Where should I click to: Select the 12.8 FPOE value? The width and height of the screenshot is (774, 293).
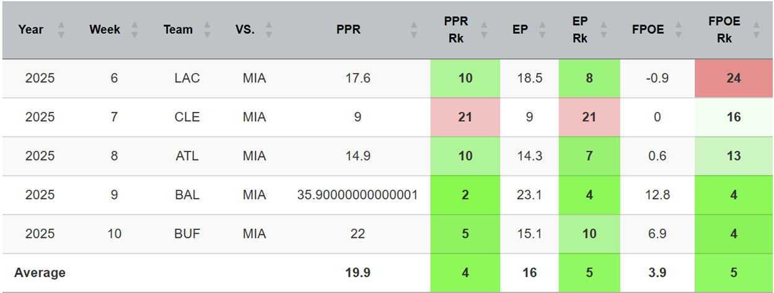(x=656, y=195)
